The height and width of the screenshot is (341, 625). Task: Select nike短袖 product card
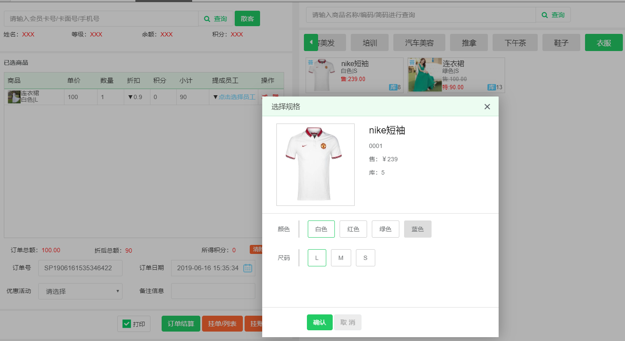click(x=355, y=75)
